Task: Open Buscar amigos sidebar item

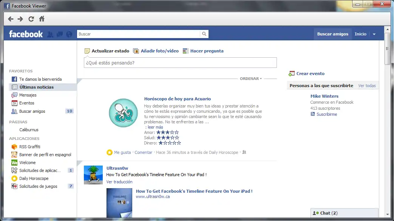Action: [x=32, y=111]
